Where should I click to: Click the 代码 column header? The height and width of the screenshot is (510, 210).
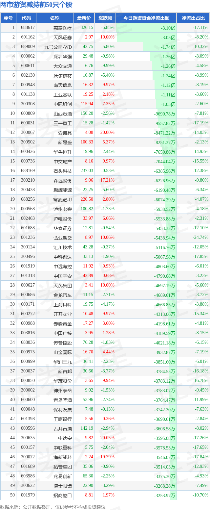(x=26, y=18)
